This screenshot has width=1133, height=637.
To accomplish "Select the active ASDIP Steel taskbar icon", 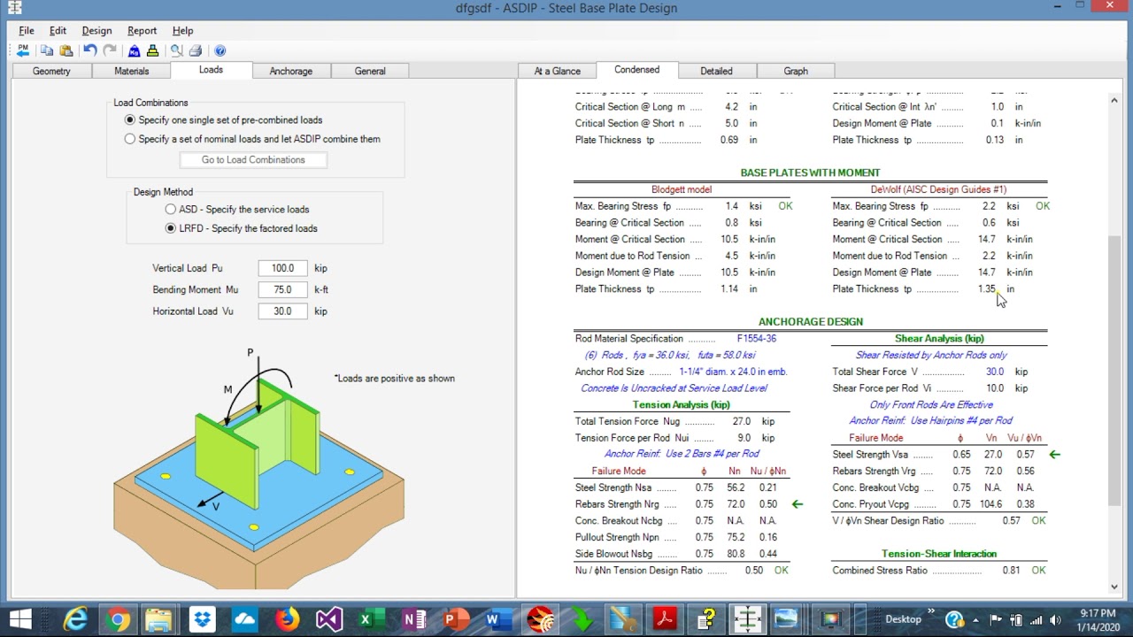I will (749, 619).
